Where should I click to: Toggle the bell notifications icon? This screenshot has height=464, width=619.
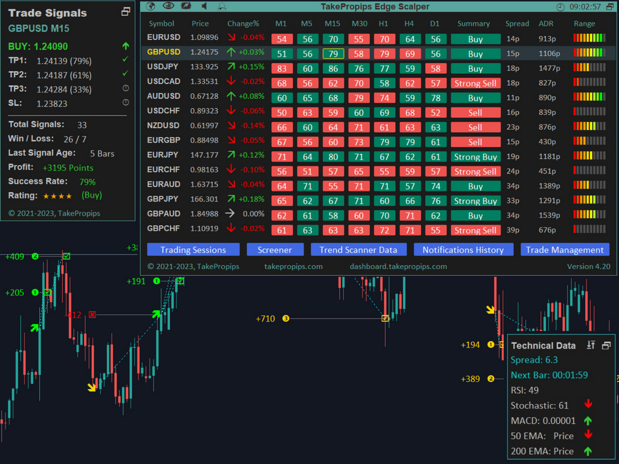pyautogui.click(x=222, y=5)
